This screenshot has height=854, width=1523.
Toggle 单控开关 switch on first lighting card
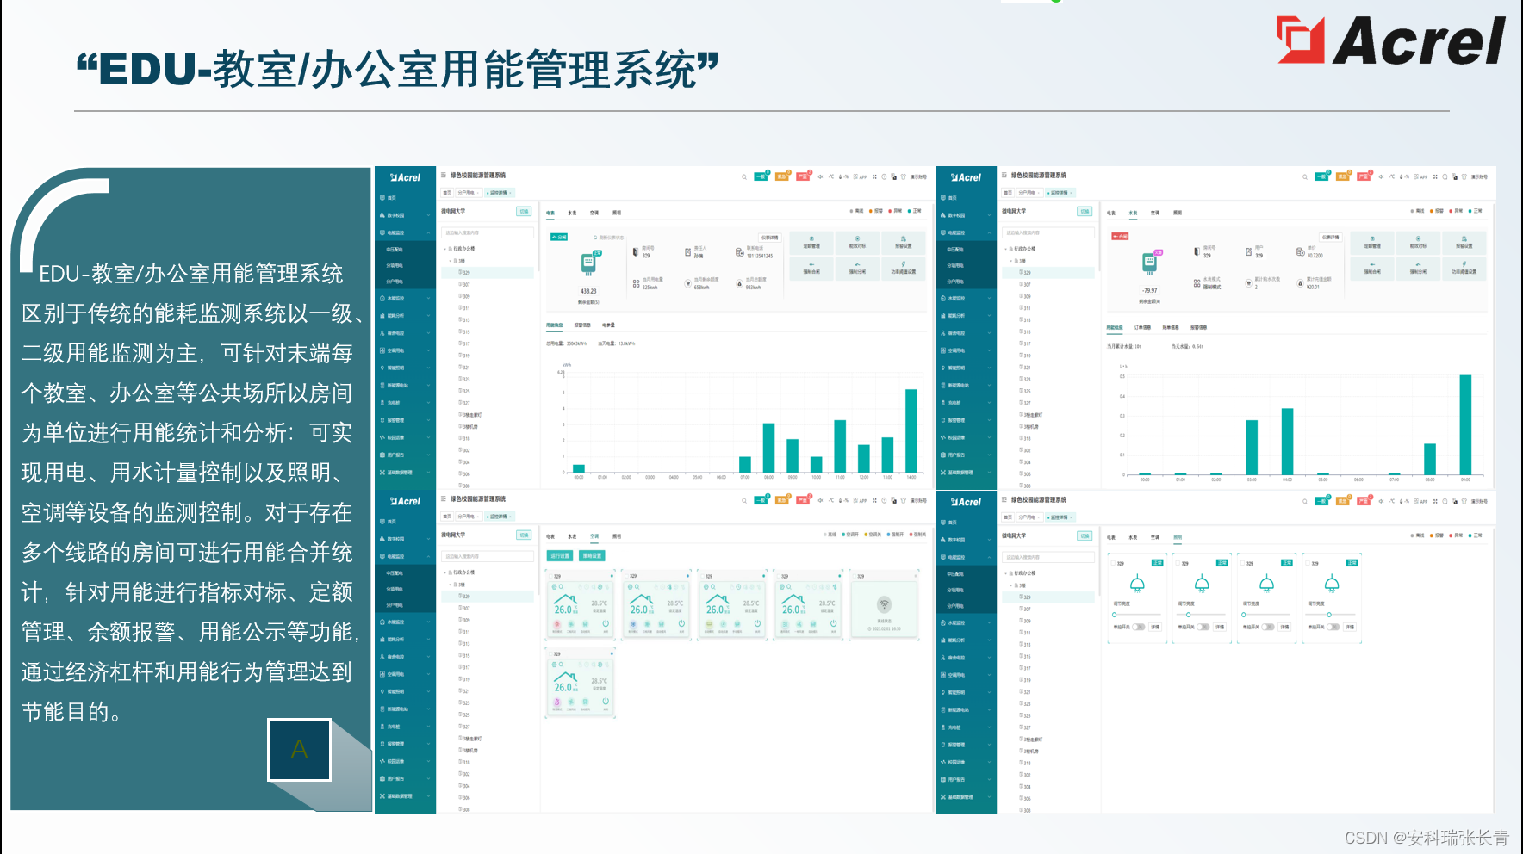[x=1138, y=627]
